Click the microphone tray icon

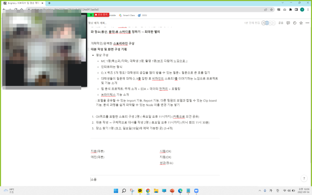click(265, 191)
